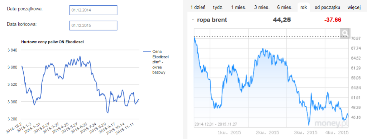Click the 'ropa brent' instrument name
The width and height of the screenshot is (367, 139).
(x=212, y=20)
